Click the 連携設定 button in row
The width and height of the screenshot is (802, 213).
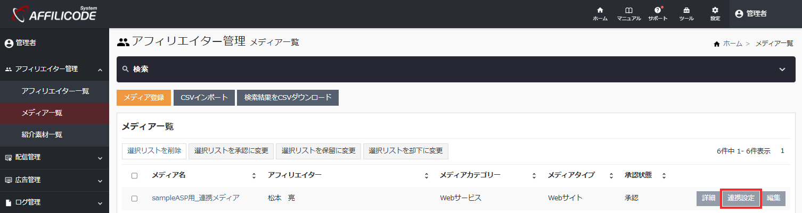click(741, 198)
